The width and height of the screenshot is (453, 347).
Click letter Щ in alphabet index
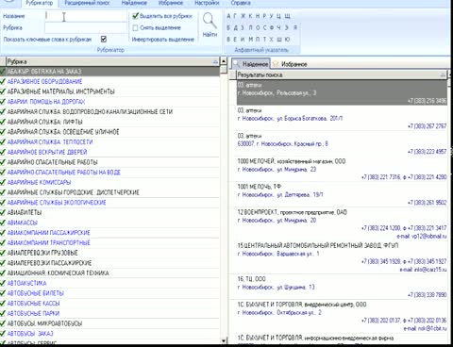tap(288, 16)
